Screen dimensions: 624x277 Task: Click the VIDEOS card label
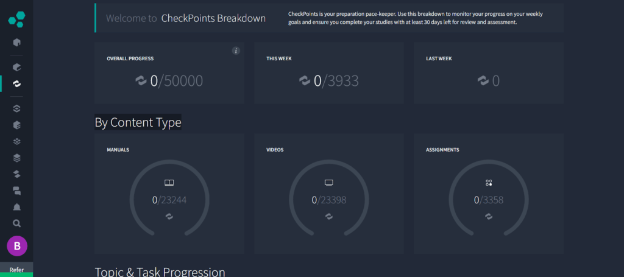(x=275, y=150)
